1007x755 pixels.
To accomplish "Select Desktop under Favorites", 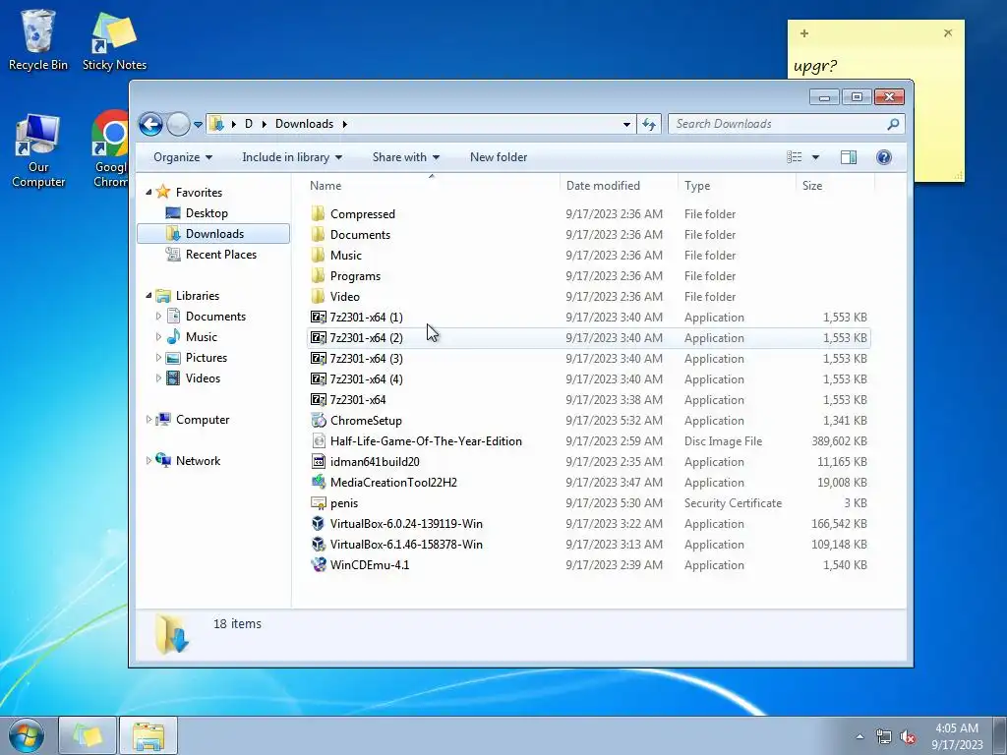I will tap(207, 213).
